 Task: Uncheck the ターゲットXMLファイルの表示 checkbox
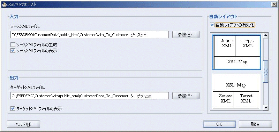tap(13, 108)
